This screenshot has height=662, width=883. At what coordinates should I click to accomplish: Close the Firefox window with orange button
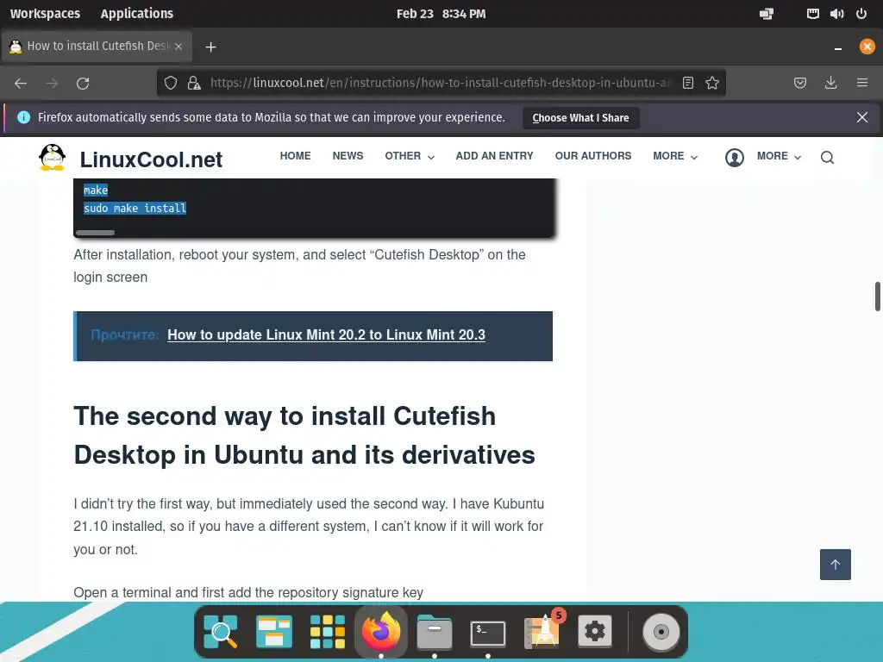click(x=867, y=47)
